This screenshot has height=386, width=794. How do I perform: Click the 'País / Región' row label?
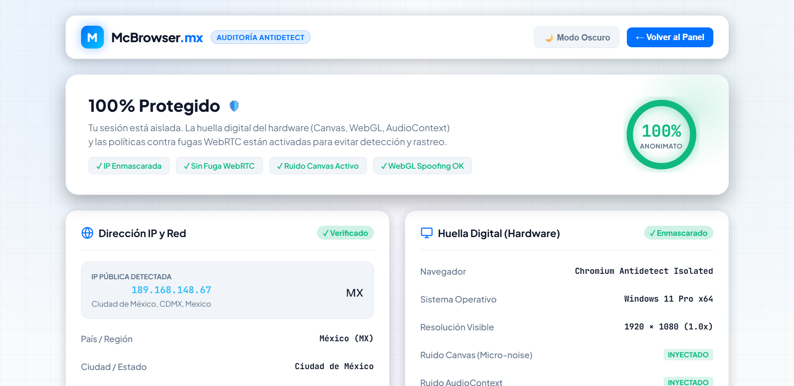point(107,339)
